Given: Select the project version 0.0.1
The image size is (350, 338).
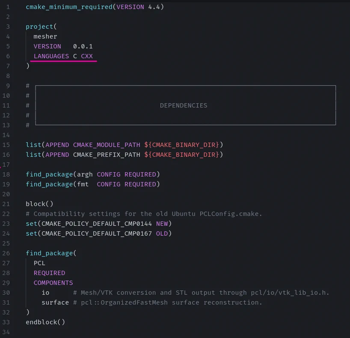Looking at the screenshot, I should 83,46.
